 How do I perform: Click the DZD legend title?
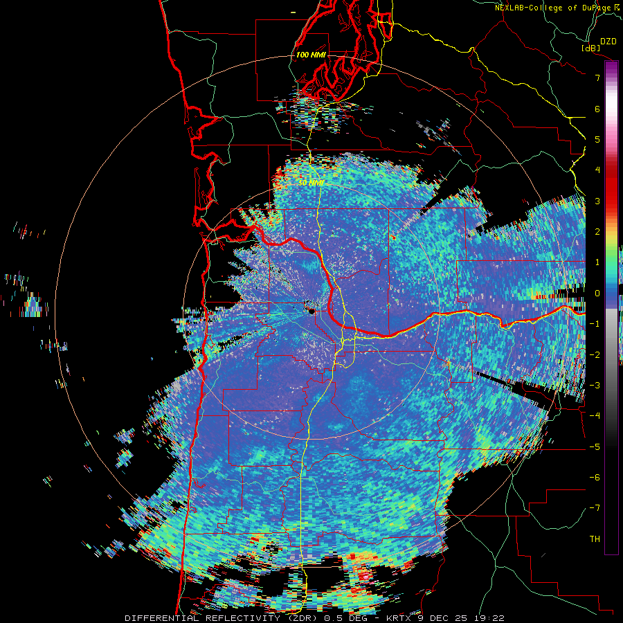click(x=608, y=42)
